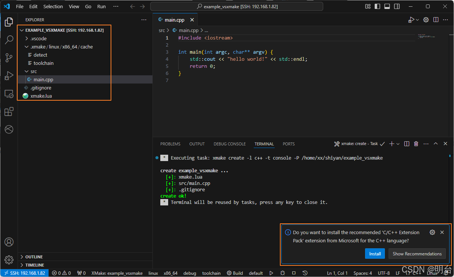Switch to the PROBLEMS tab
Image resolution: width=454 pixels, height=277 pixels.
170,144
